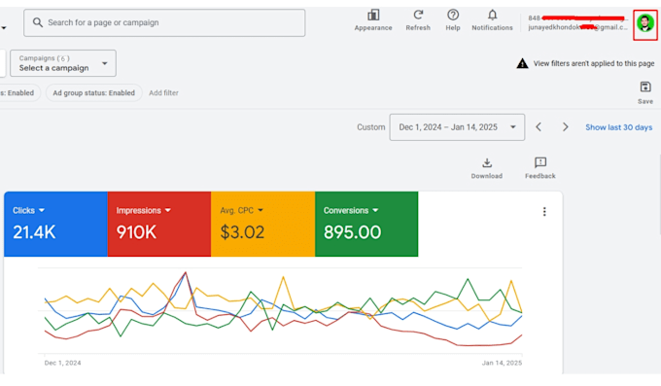Click the $3.02 Avg. CPC value
This screenshot has width=661, height=386.
tap(242, 232)
